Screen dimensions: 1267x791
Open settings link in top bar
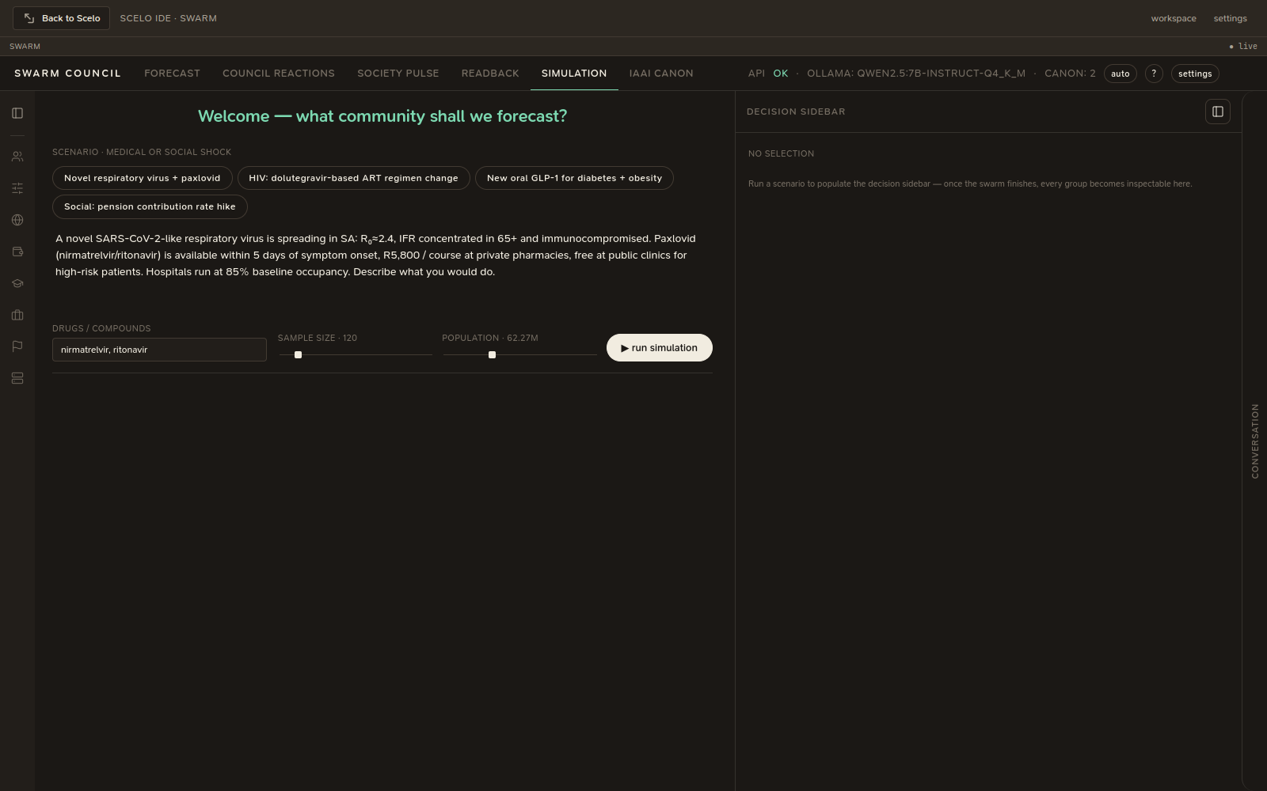(x=1231, y=18)
